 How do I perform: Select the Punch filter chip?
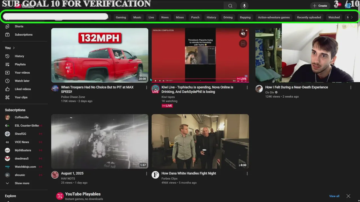point(195,17)
